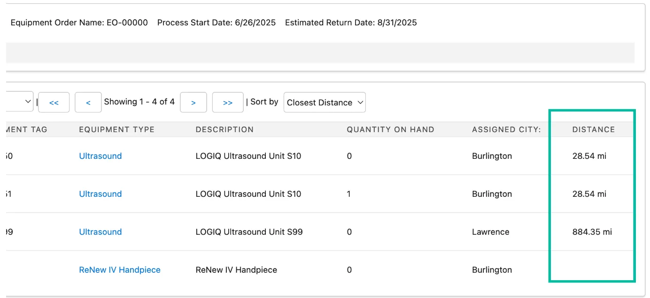Click the Showing 1 - 4 of 4 text
This screenshot has width=650, height=298.
coord(139,102)
